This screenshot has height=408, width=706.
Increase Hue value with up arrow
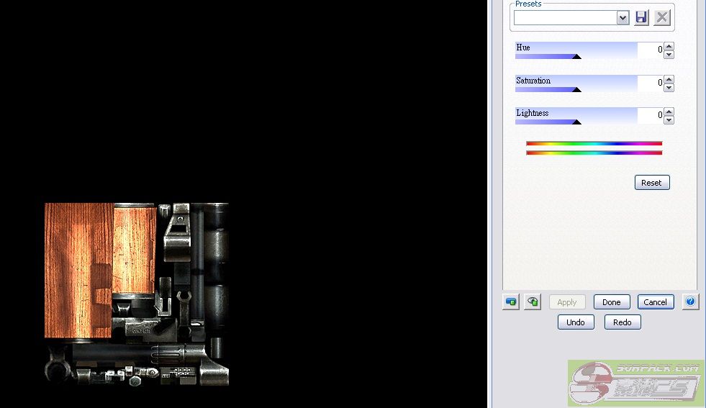pyautogui.click(x=669, y=47)
